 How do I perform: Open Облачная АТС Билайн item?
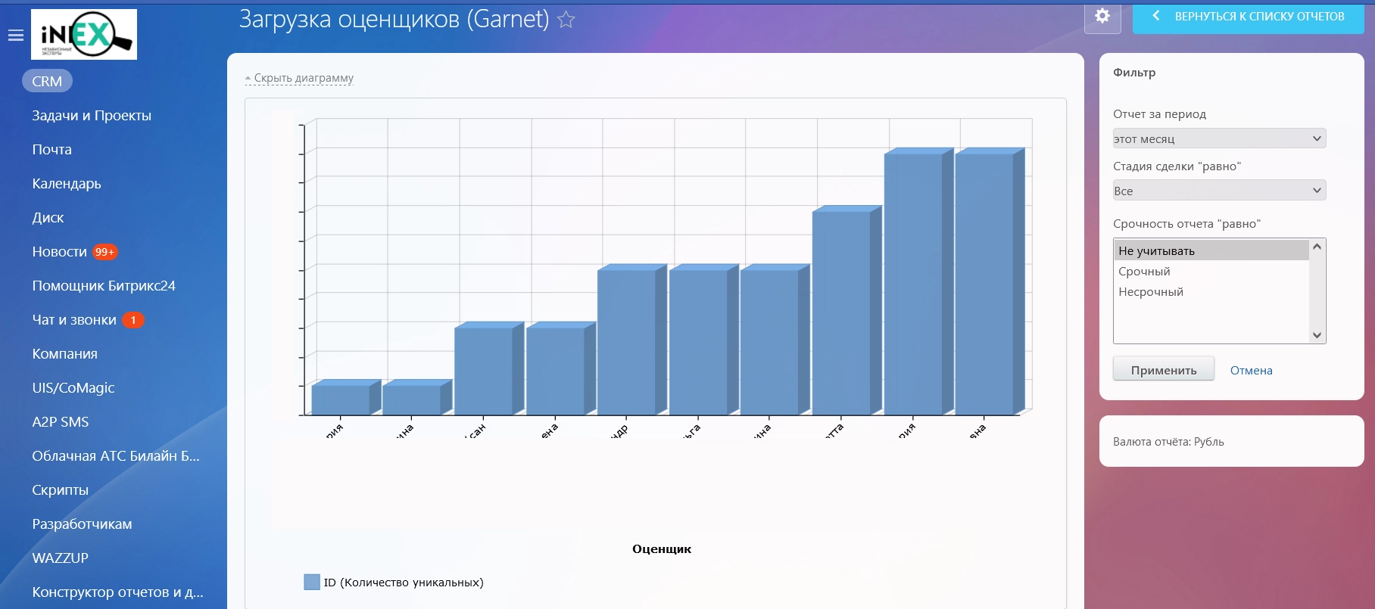tap(116, 455)
